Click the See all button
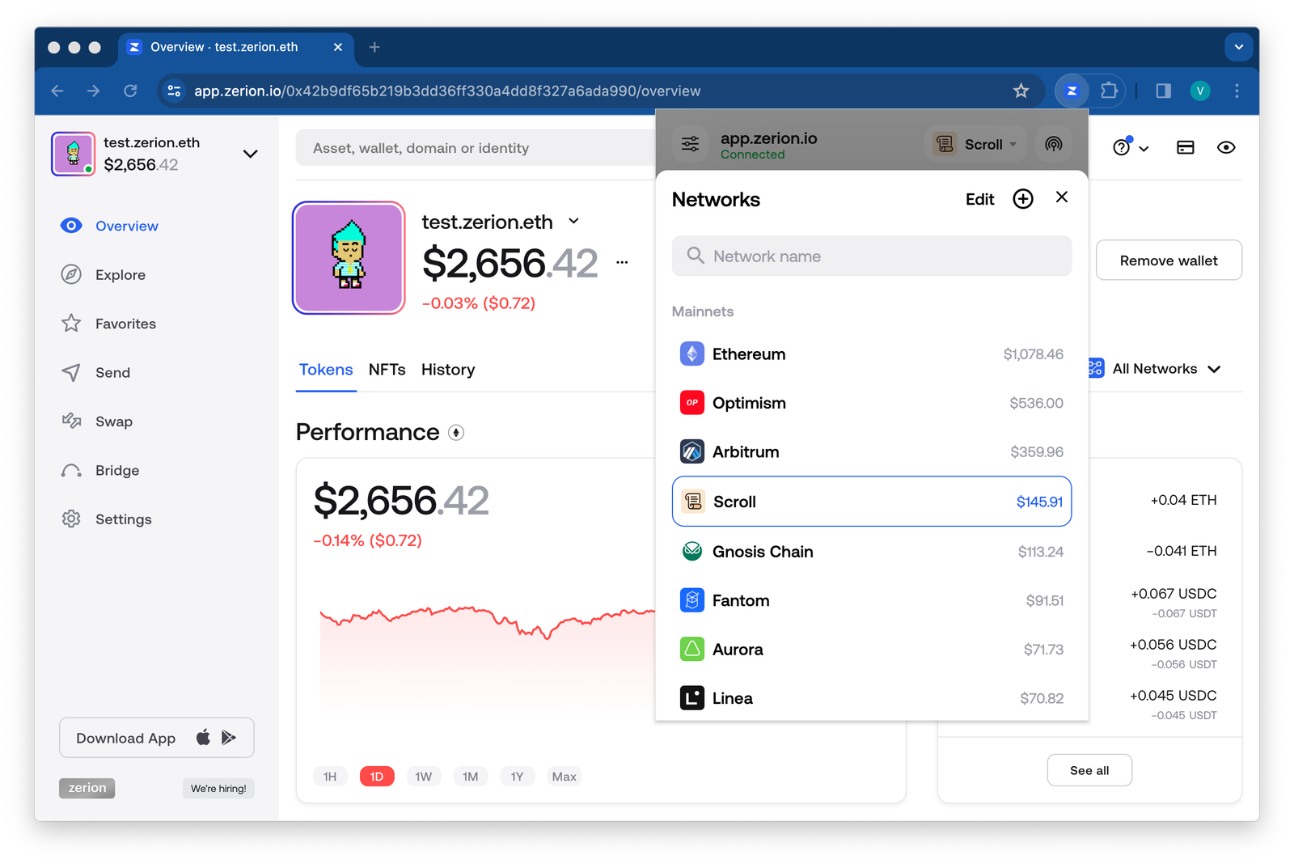 pos(1089,770)
